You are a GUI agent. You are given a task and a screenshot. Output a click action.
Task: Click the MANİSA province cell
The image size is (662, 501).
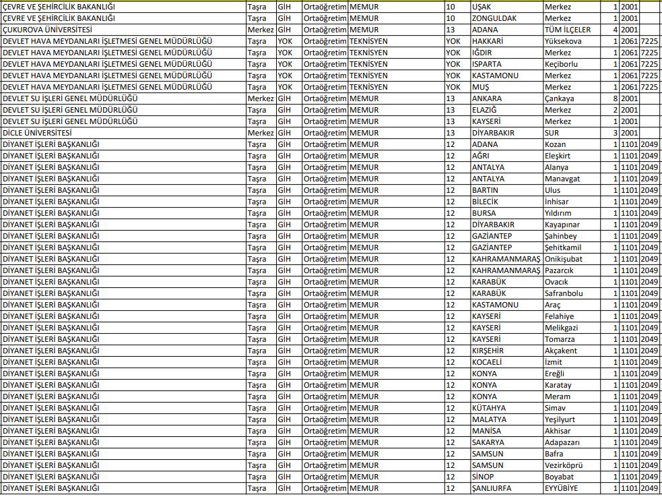point(506,431)
